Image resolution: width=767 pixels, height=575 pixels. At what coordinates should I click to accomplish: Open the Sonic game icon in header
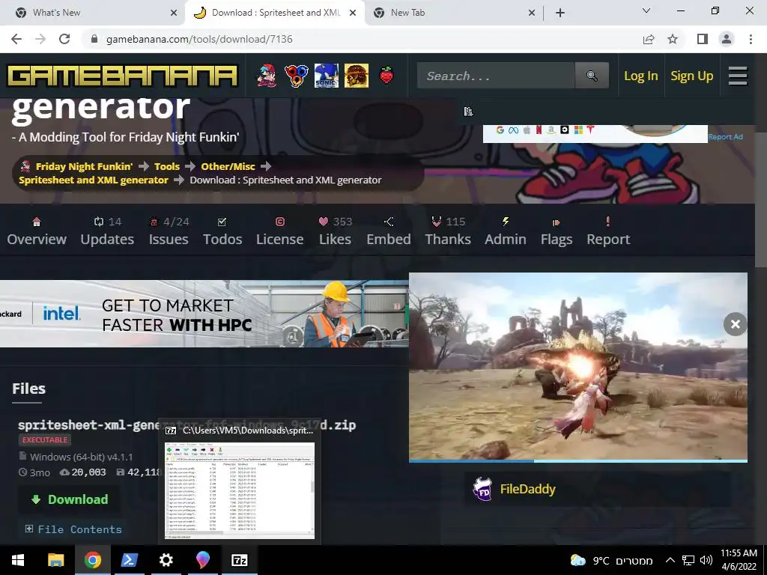click(x=327, y=76)
